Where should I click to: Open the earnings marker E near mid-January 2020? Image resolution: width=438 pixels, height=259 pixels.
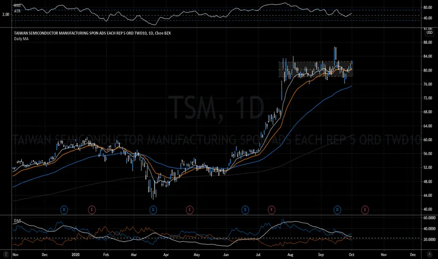(92, 210)
